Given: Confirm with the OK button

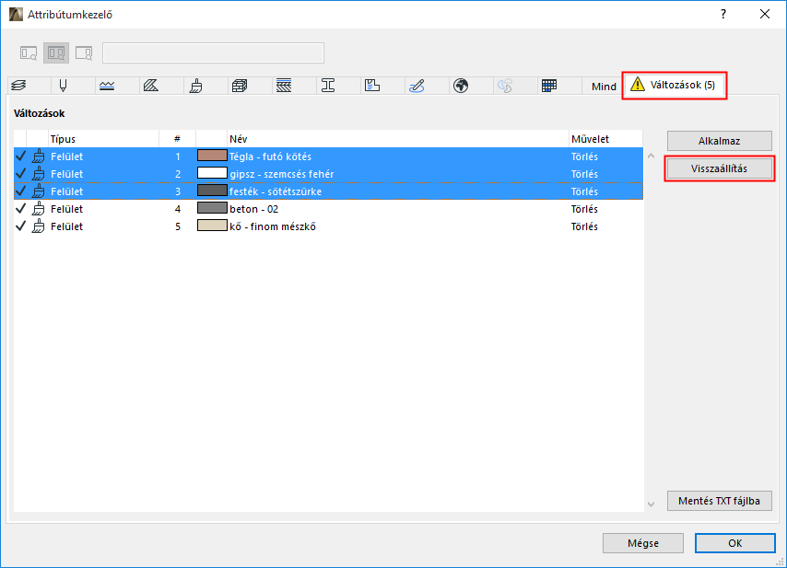Looking at the screenshot, I should pos(735,543).
